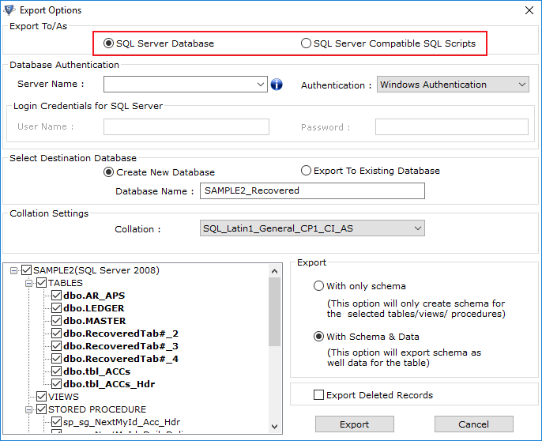Select sp_sg_NextMyId_Acc_Hdr tree item label
This screenshot has width=542, height=441.
(122, 422)
